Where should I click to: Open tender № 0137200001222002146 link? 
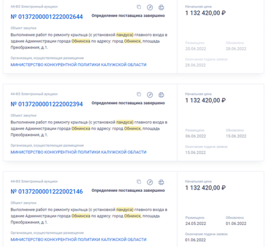point(47,191)
